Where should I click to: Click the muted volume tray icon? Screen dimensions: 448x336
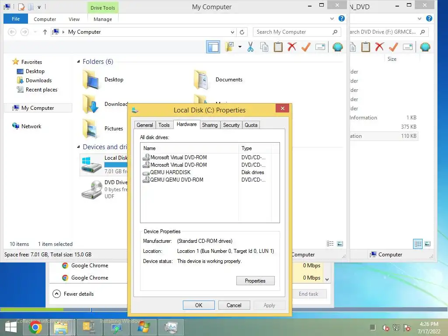(x=386, y=328)
